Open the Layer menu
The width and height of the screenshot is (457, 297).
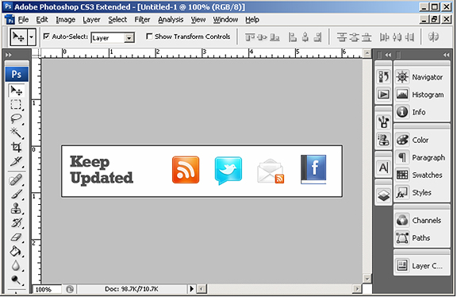point(91,20)
